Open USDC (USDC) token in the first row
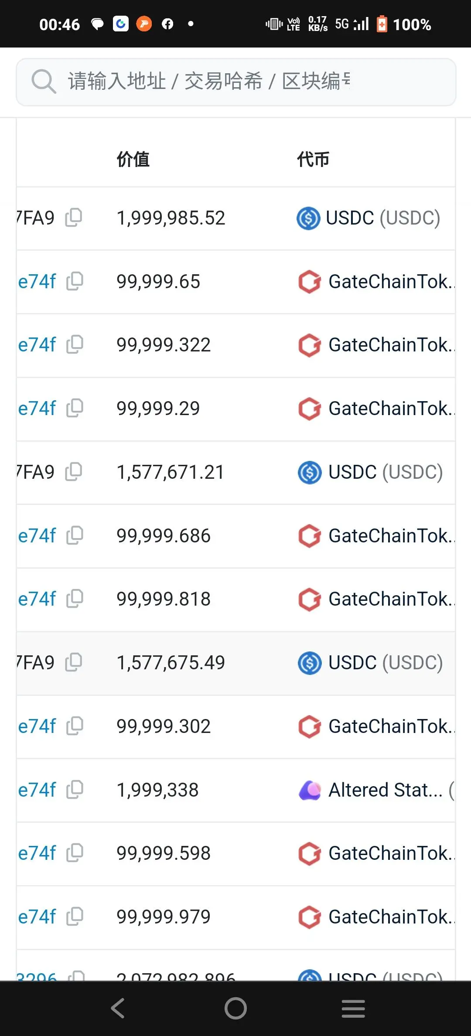Image resolution: width=471 pixels, height=1036 pixels. tap(383, 218)
